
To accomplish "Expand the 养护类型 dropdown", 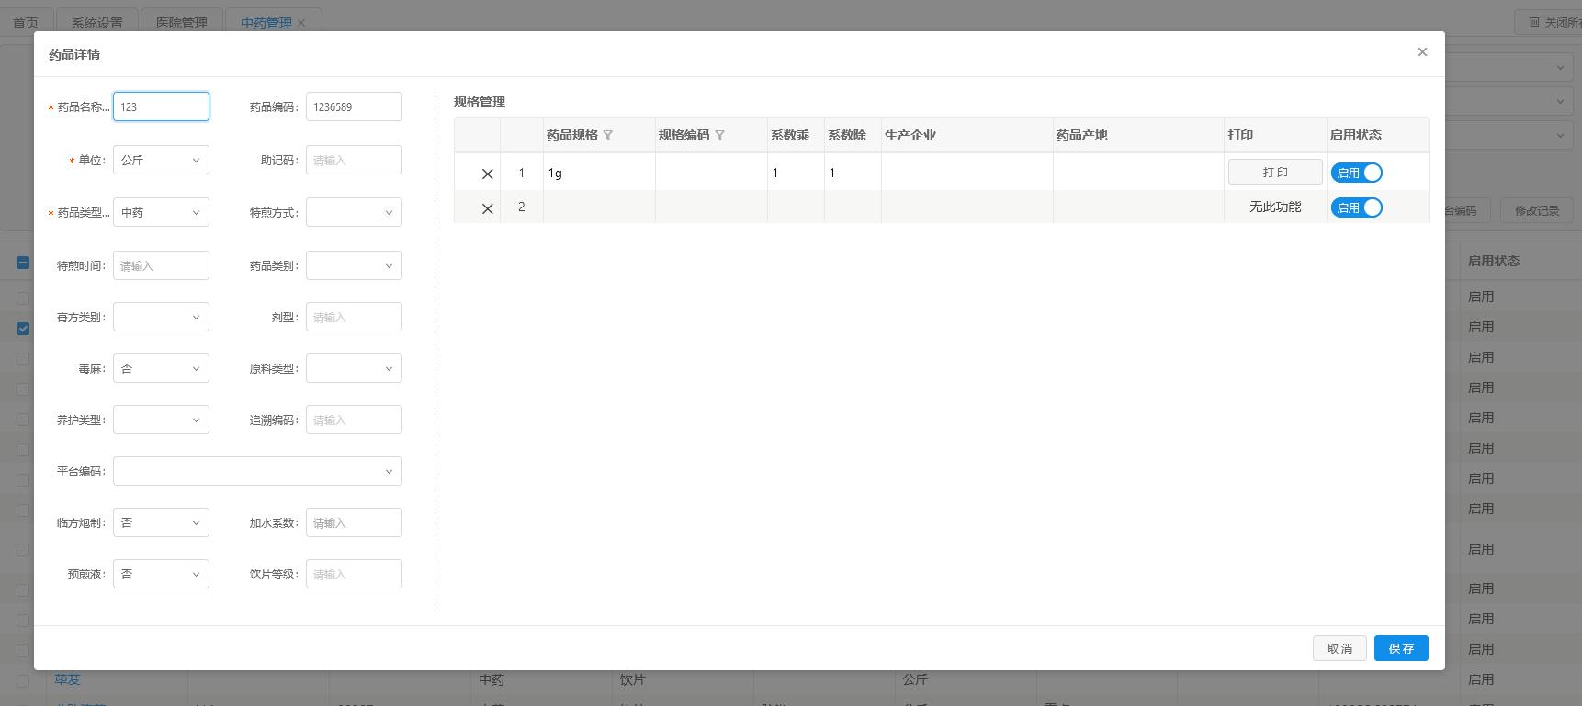I will click(x=161, y=420).
